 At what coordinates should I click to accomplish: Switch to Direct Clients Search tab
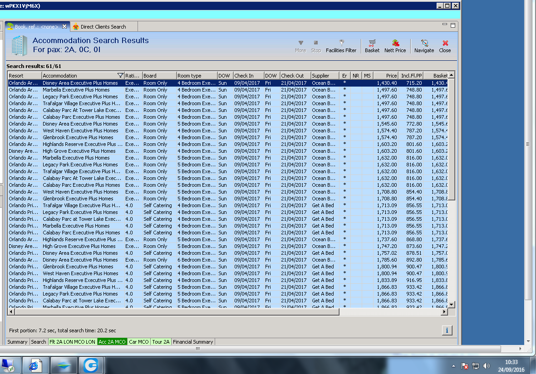tap(103, 27)
